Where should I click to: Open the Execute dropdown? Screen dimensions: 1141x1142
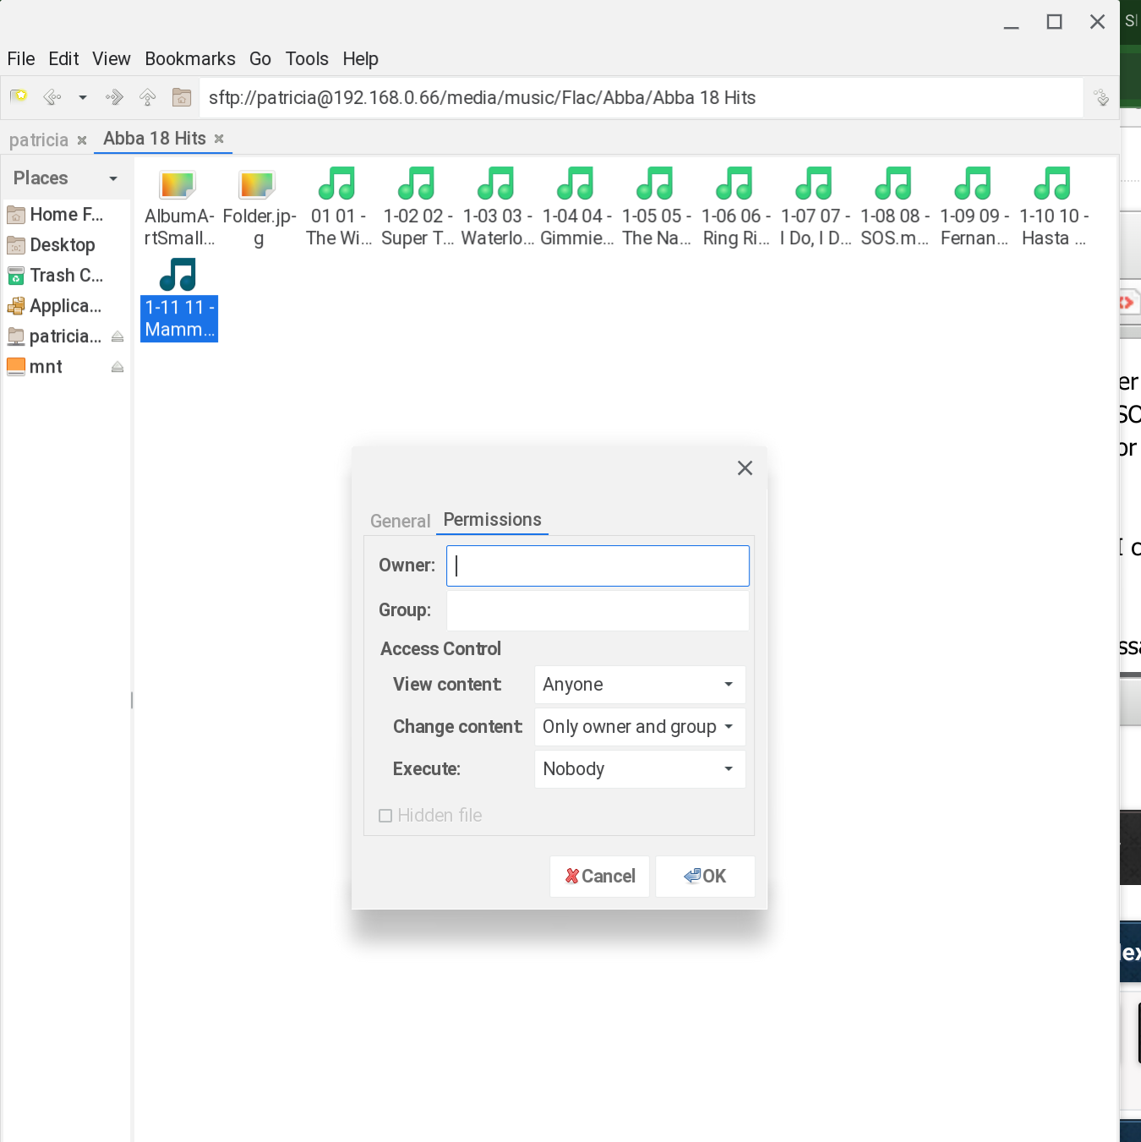[640, 769]
